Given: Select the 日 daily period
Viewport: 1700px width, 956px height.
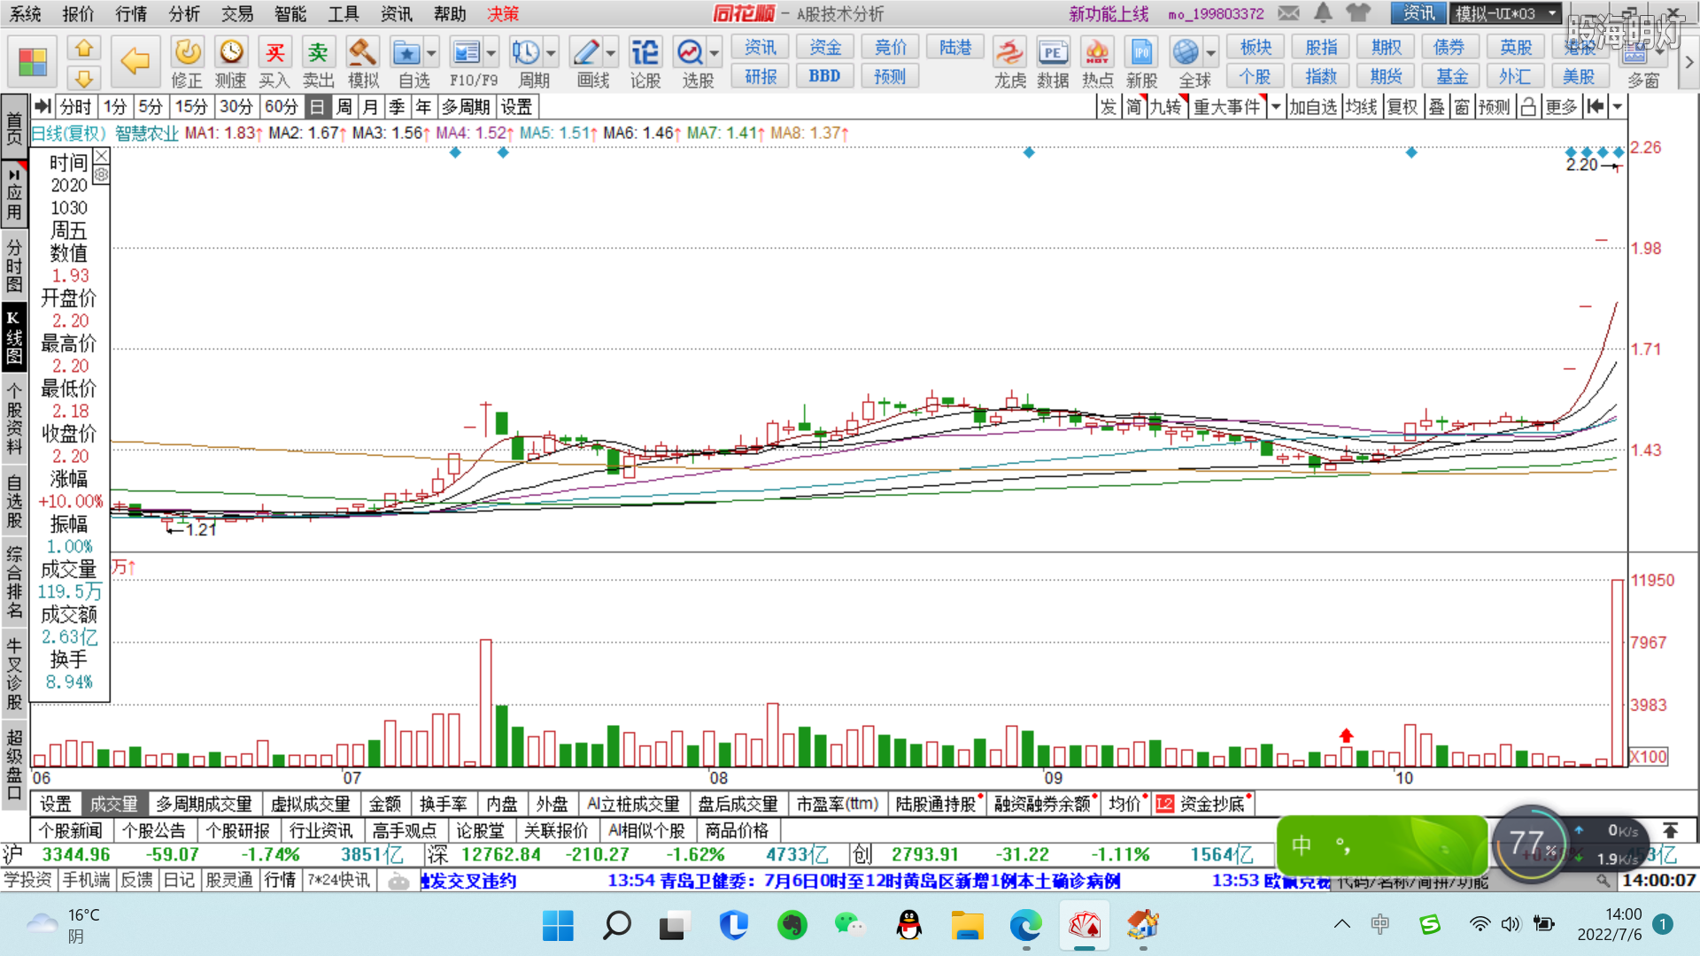Looking at the screenshot, I should (x=317, y=107).
